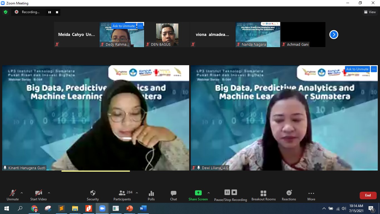
Task: Select the viona almadea participant tile
Action: 213,35
